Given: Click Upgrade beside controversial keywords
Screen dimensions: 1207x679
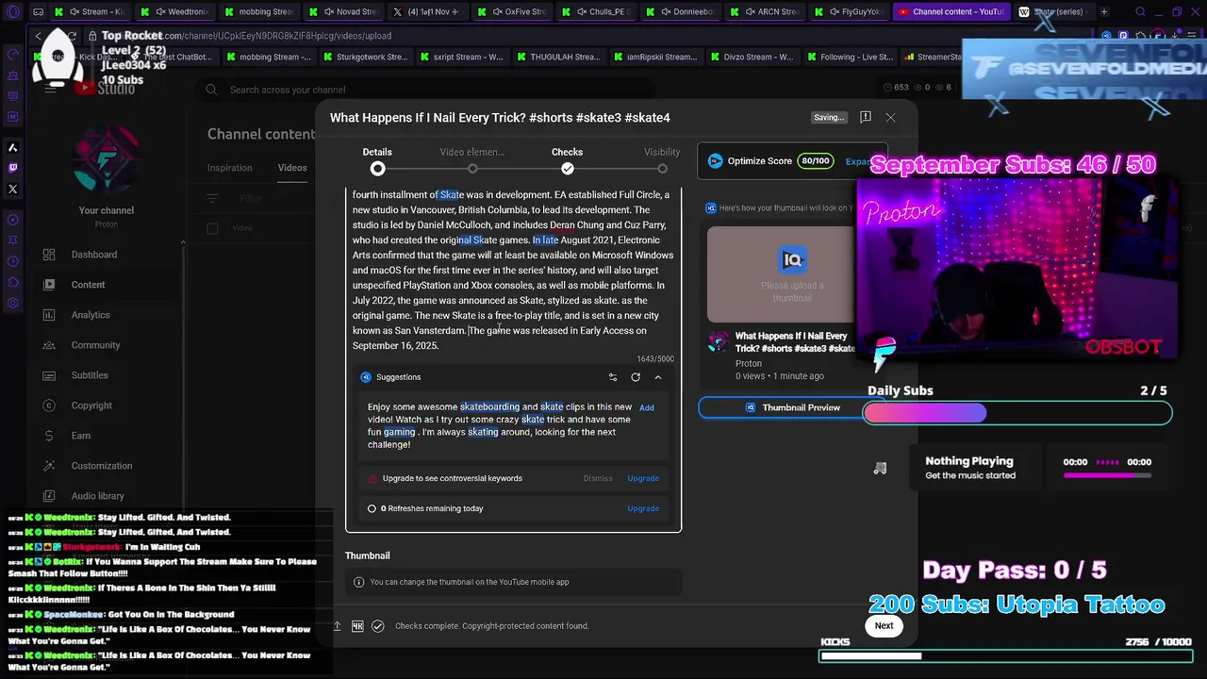Looking at the screenshot, I should pos(643,478).
